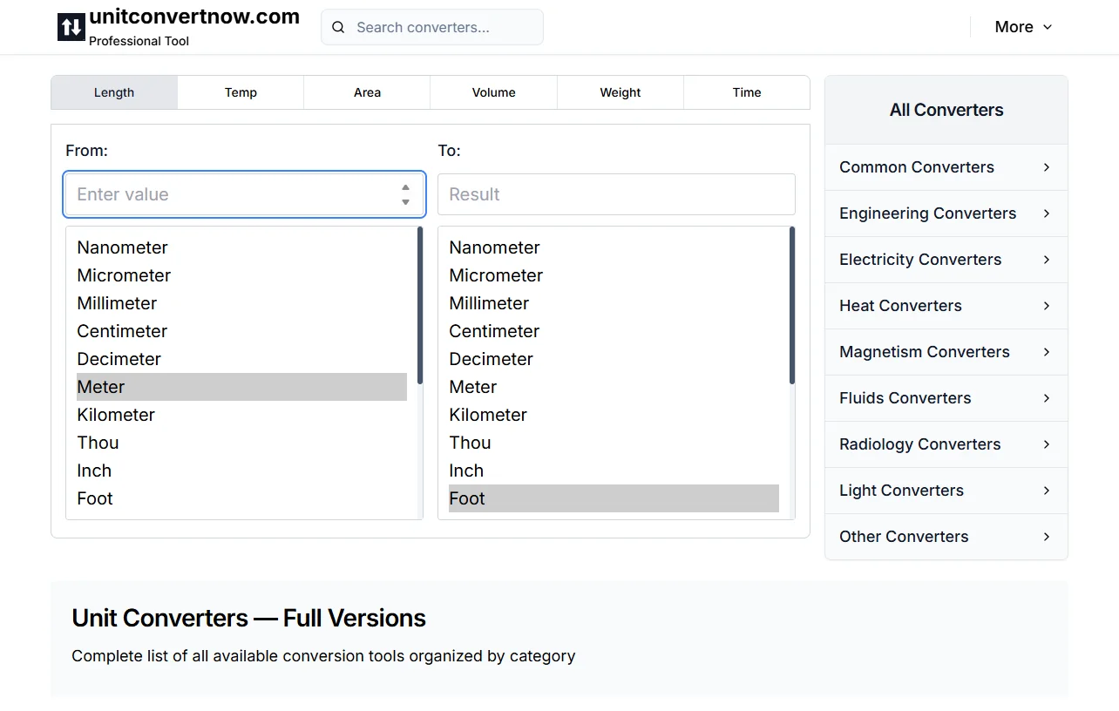Open the Heat Converters category
Viewport: 1119px width, 711px height.
click(946, 306)
